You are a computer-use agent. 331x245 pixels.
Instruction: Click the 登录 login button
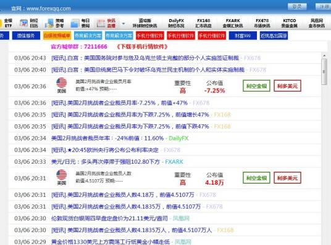297,7
